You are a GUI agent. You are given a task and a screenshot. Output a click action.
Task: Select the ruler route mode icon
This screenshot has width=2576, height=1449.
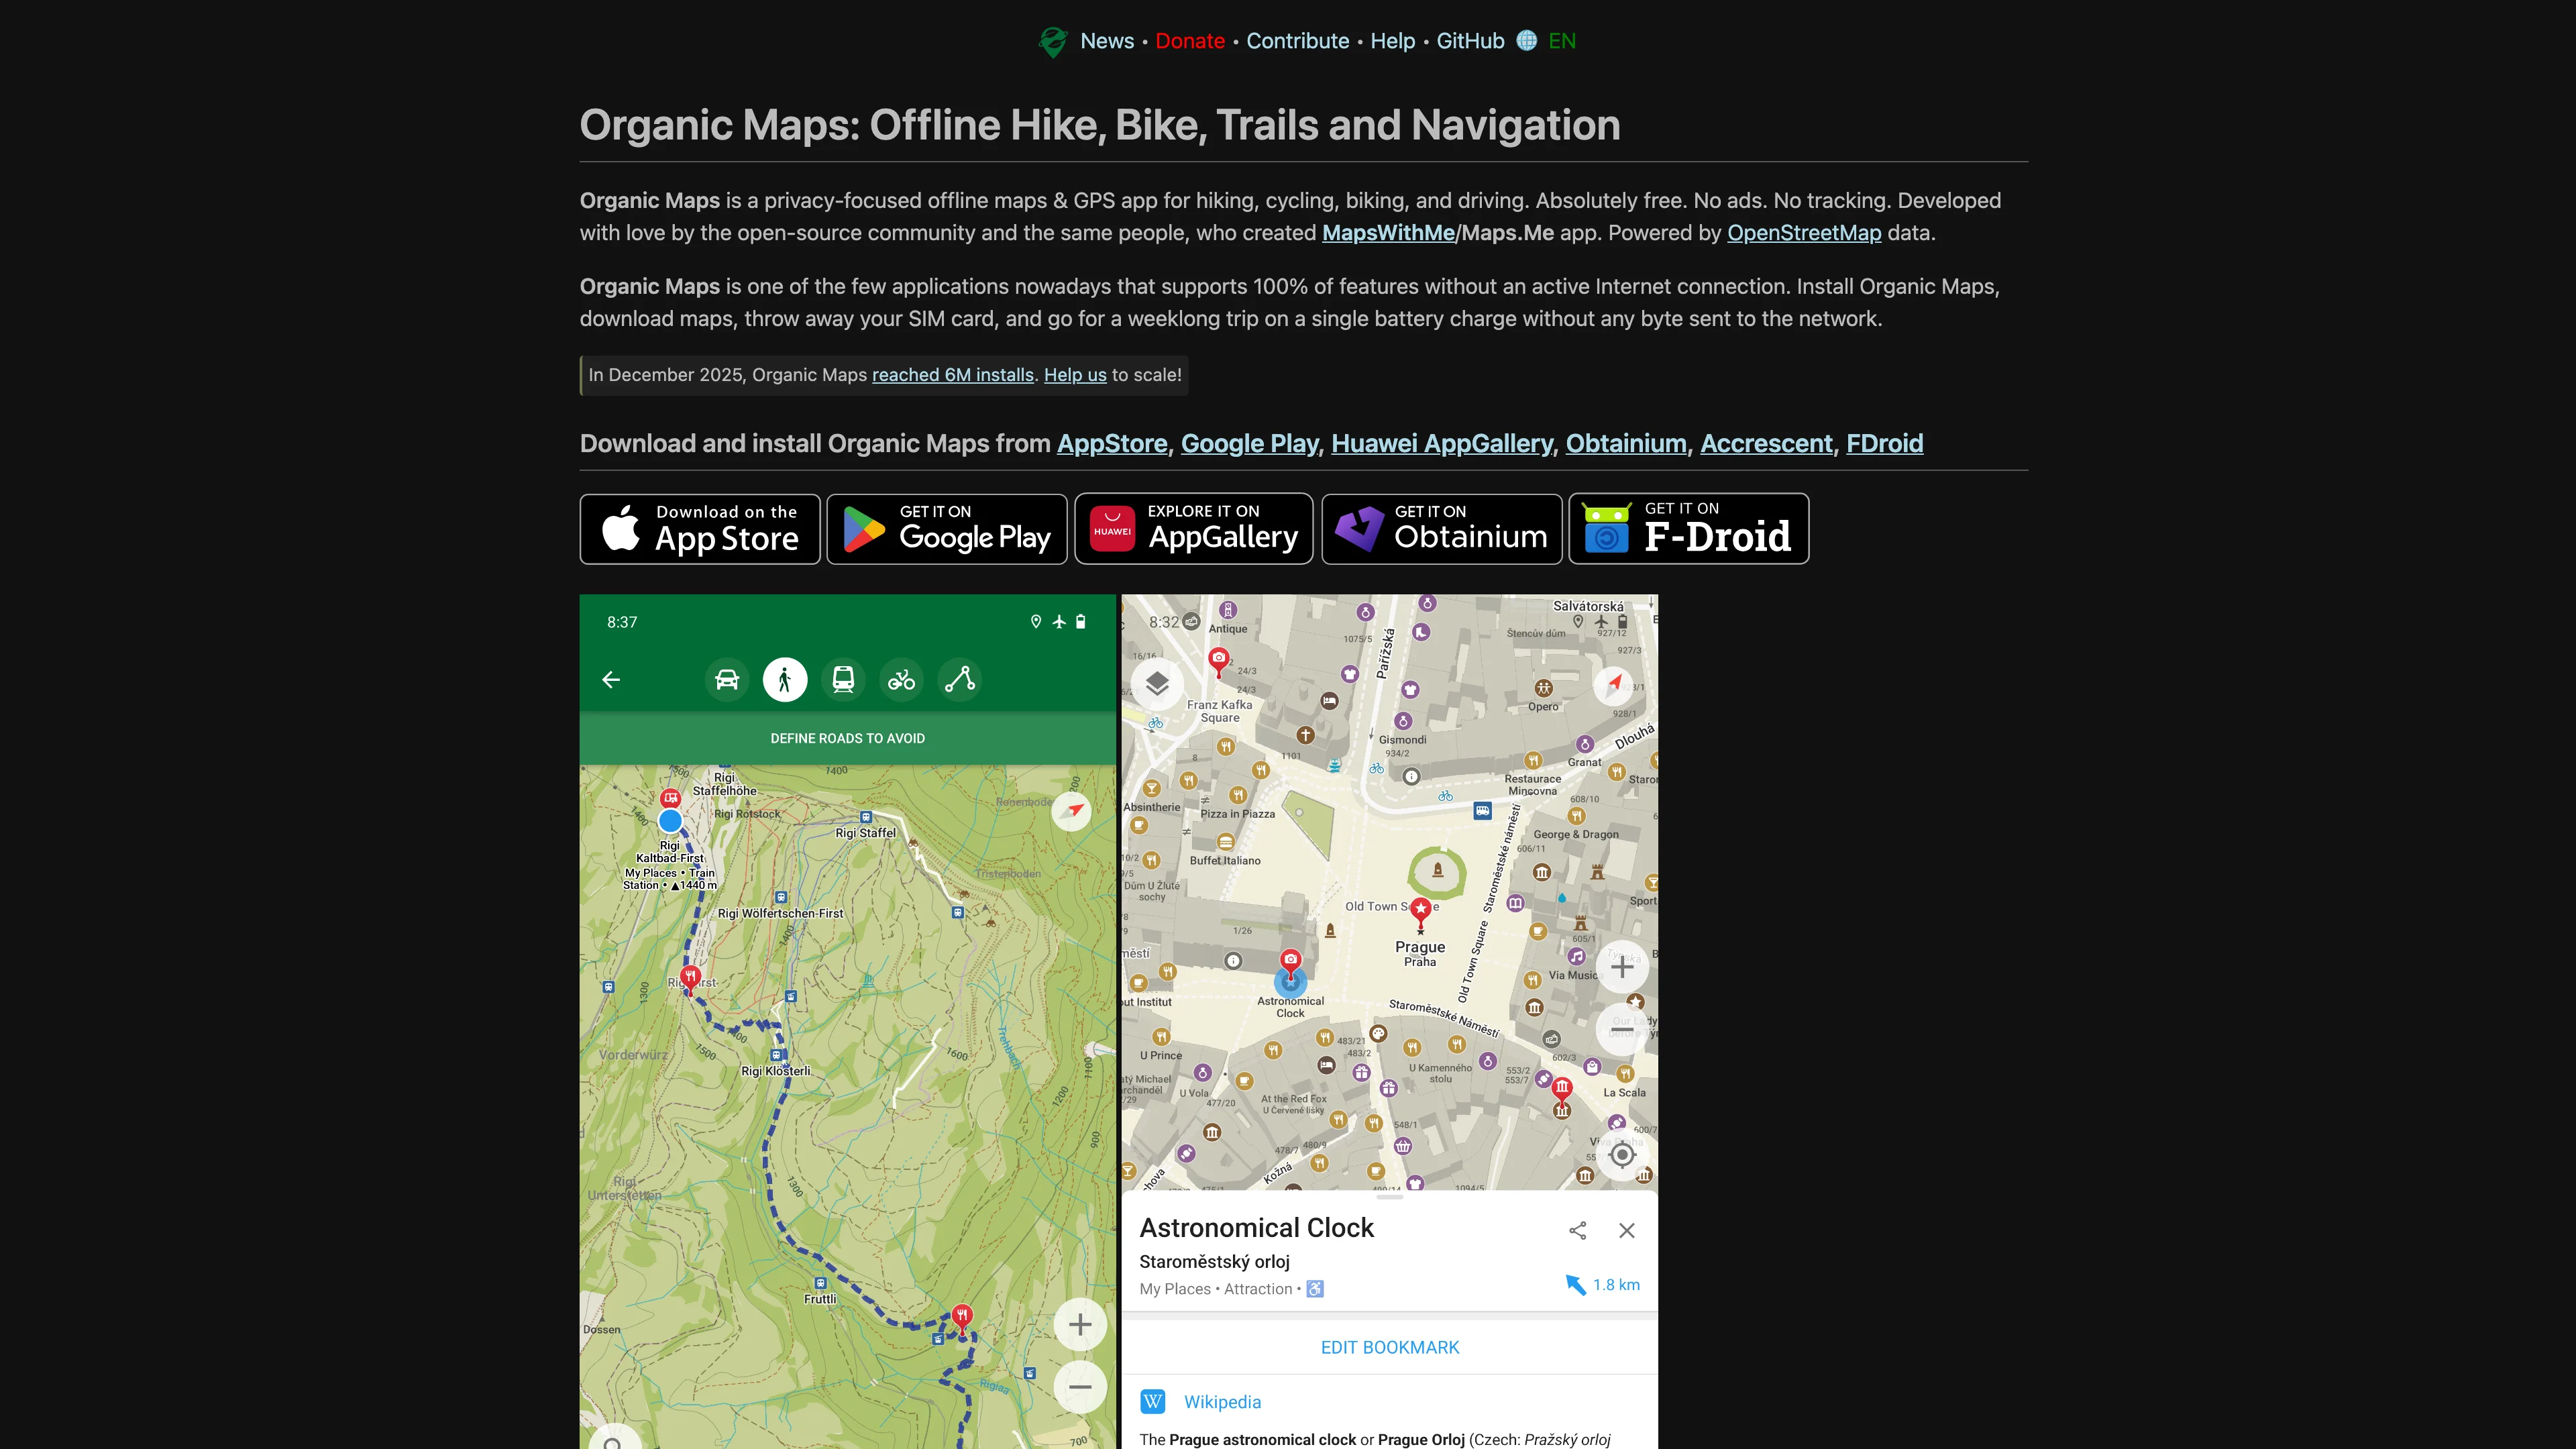tap(960, 680)
